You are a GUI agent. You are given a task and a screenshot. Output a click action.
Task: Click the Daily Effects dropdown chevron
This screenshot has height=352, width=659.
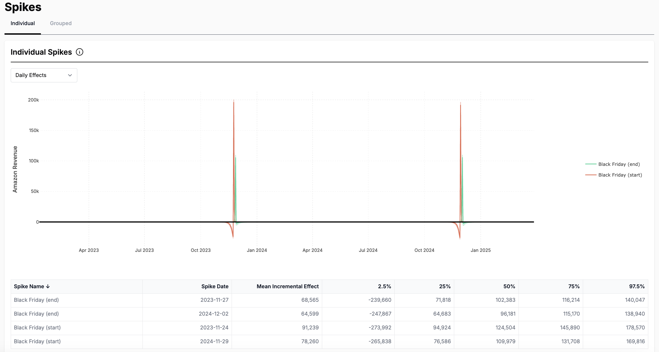[x=70, y=75]
